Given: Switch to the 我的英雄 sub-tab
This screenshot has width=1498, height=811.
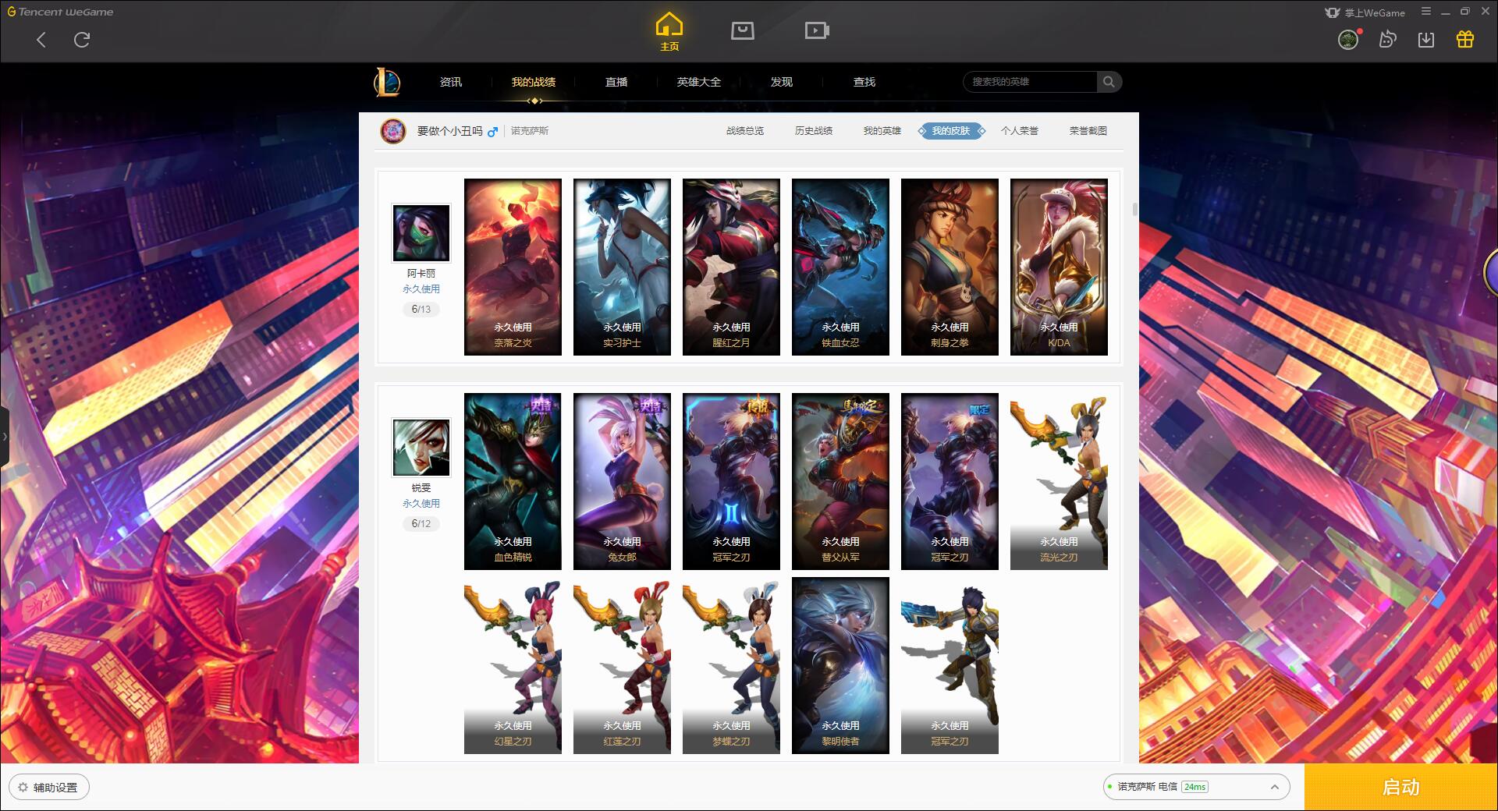Looking at the screenshot, I should click(882, 131).
